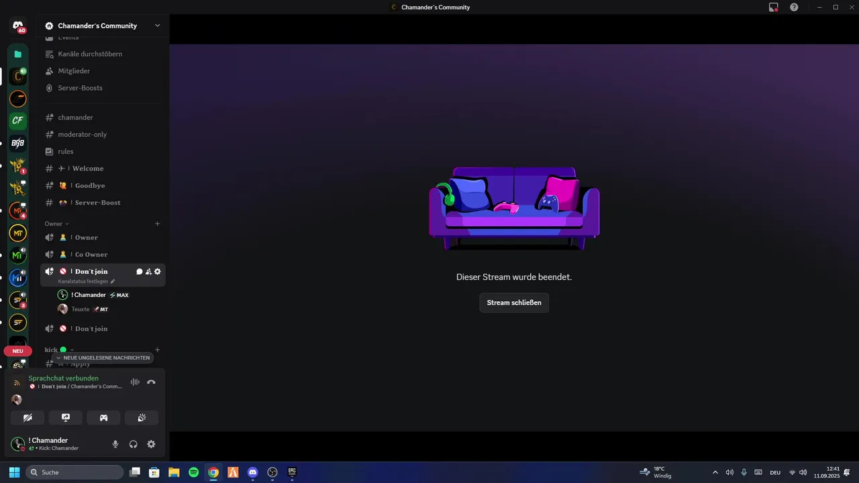Edit Don't join channel settings gear
The height and width of the screenshot is (483, 859).
point(158,272)
